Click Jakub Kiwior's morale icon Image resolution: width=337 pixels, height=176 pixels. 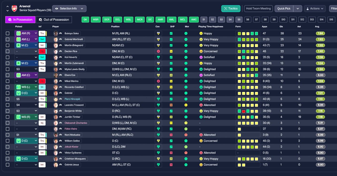coord(186,147)
